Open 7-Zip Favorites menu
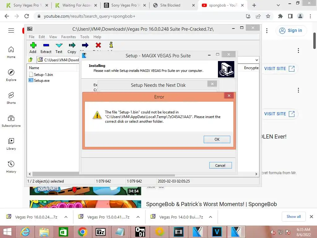This screenshot has width=317, height=238. pos(68,37)
